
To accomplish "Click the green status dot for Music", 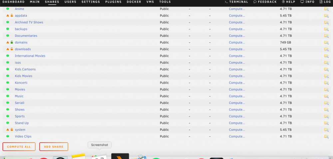I will click(x=8, y=96).
